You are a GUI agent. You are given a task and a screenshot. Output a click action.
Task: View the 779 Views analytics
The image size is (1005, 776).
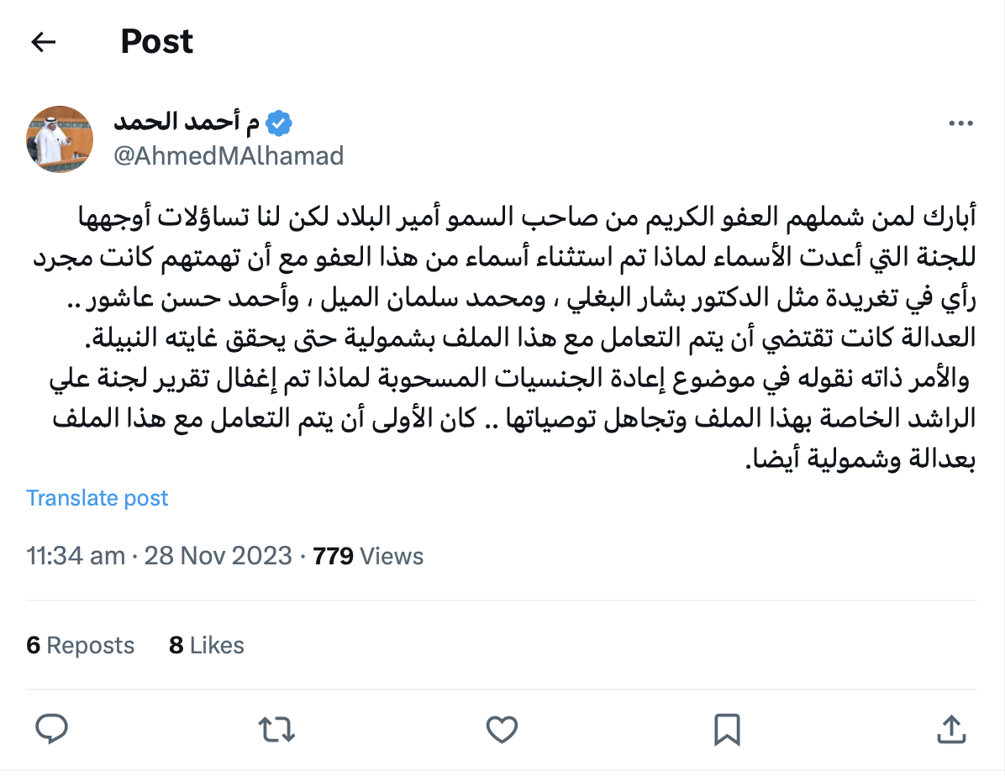[368, 556]
